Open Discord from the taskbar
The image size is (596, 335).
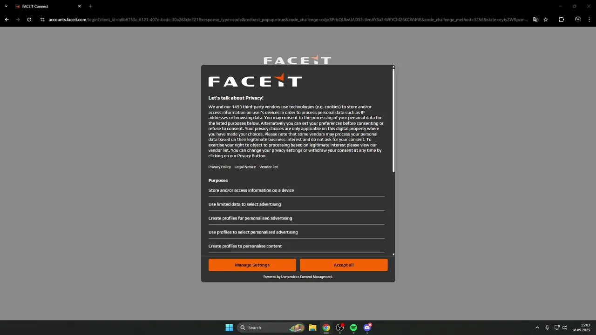pyautogui.click(x=367, y=328)
